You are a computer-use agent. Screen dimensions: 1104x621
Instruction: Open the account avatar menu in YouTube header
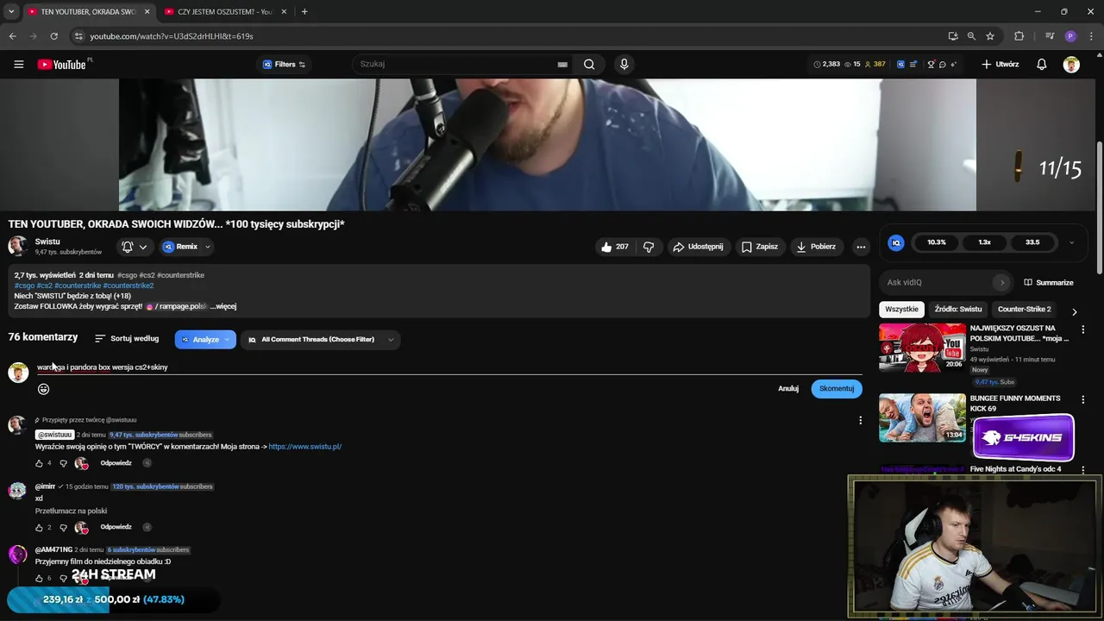pyautogui.click(x=1071, y=64)
